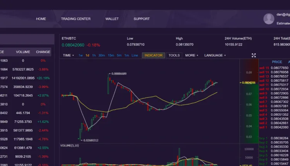Select market row with volume 14192001.0895
This screenshot has height=166, width=290.
pos(26,78)
